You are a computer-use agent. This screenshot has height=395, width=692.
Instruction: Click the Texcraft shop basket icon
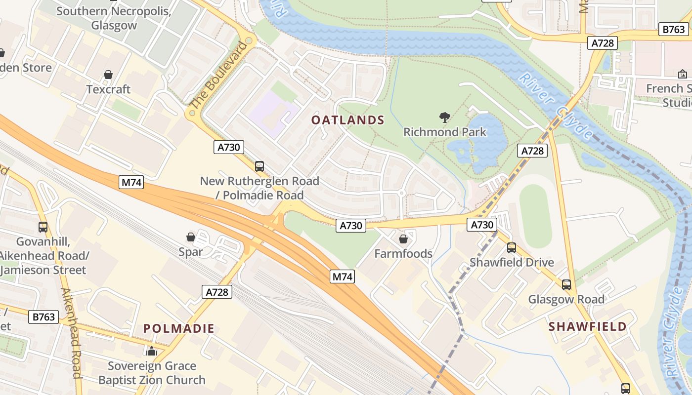click(x=108, y=75)
